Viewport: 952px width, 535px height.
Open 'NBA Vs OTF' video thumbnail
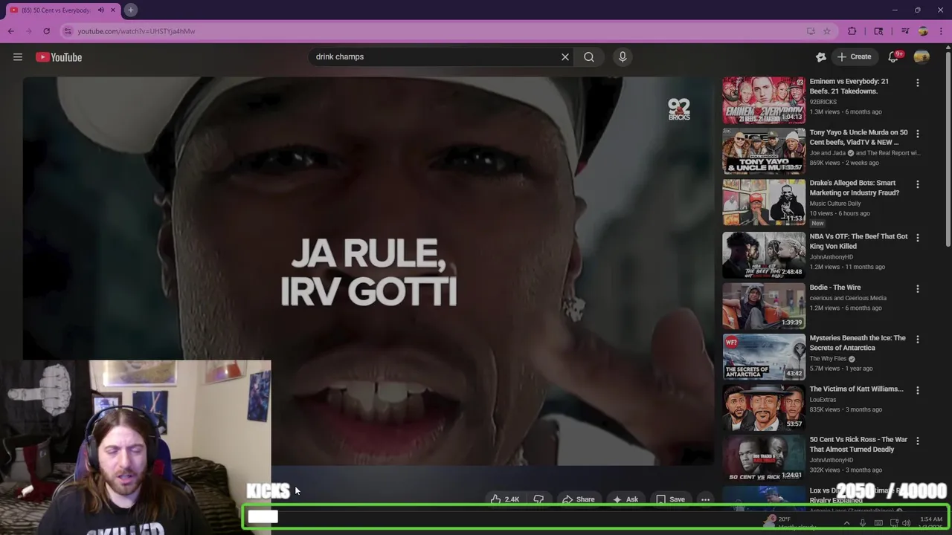(764, 255)
